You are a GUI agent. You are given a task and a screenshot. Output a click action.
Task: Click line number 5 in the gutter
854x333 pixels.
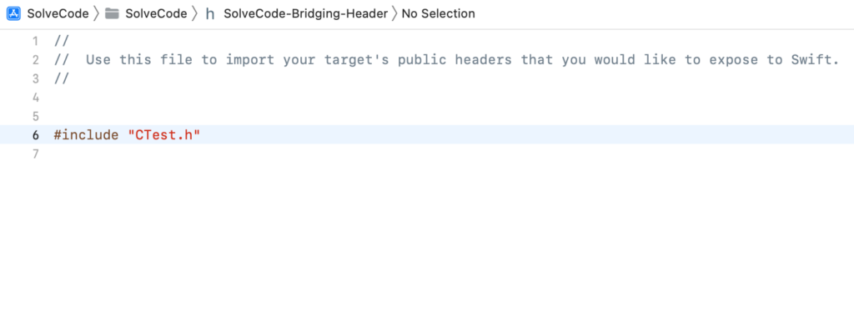(x=36, y=116)
